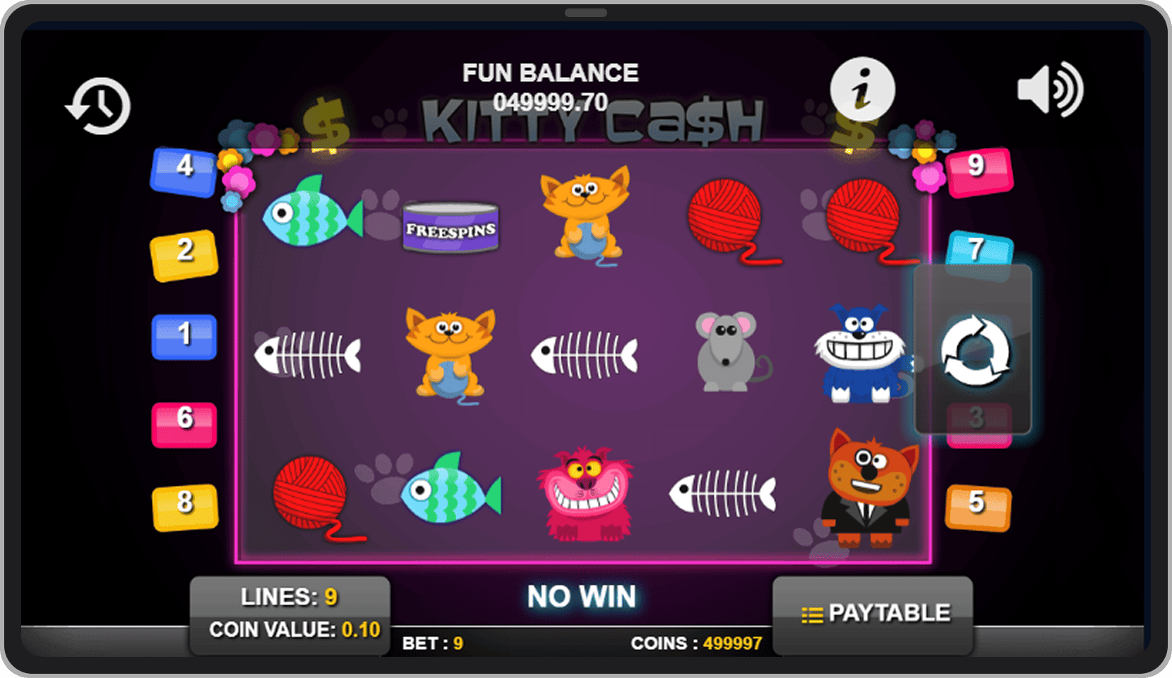This screenshot has height=678, width=1172.
Task: Select payline 8 yellow badge
Action: [185, 507]
